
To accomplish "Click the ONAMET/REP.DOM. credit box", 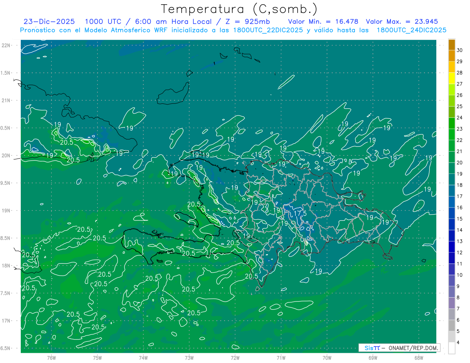I will click(399, 348).
